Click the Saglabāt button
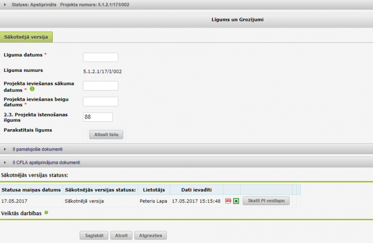Viewport: 373px width, 243px height. [95, 236]
